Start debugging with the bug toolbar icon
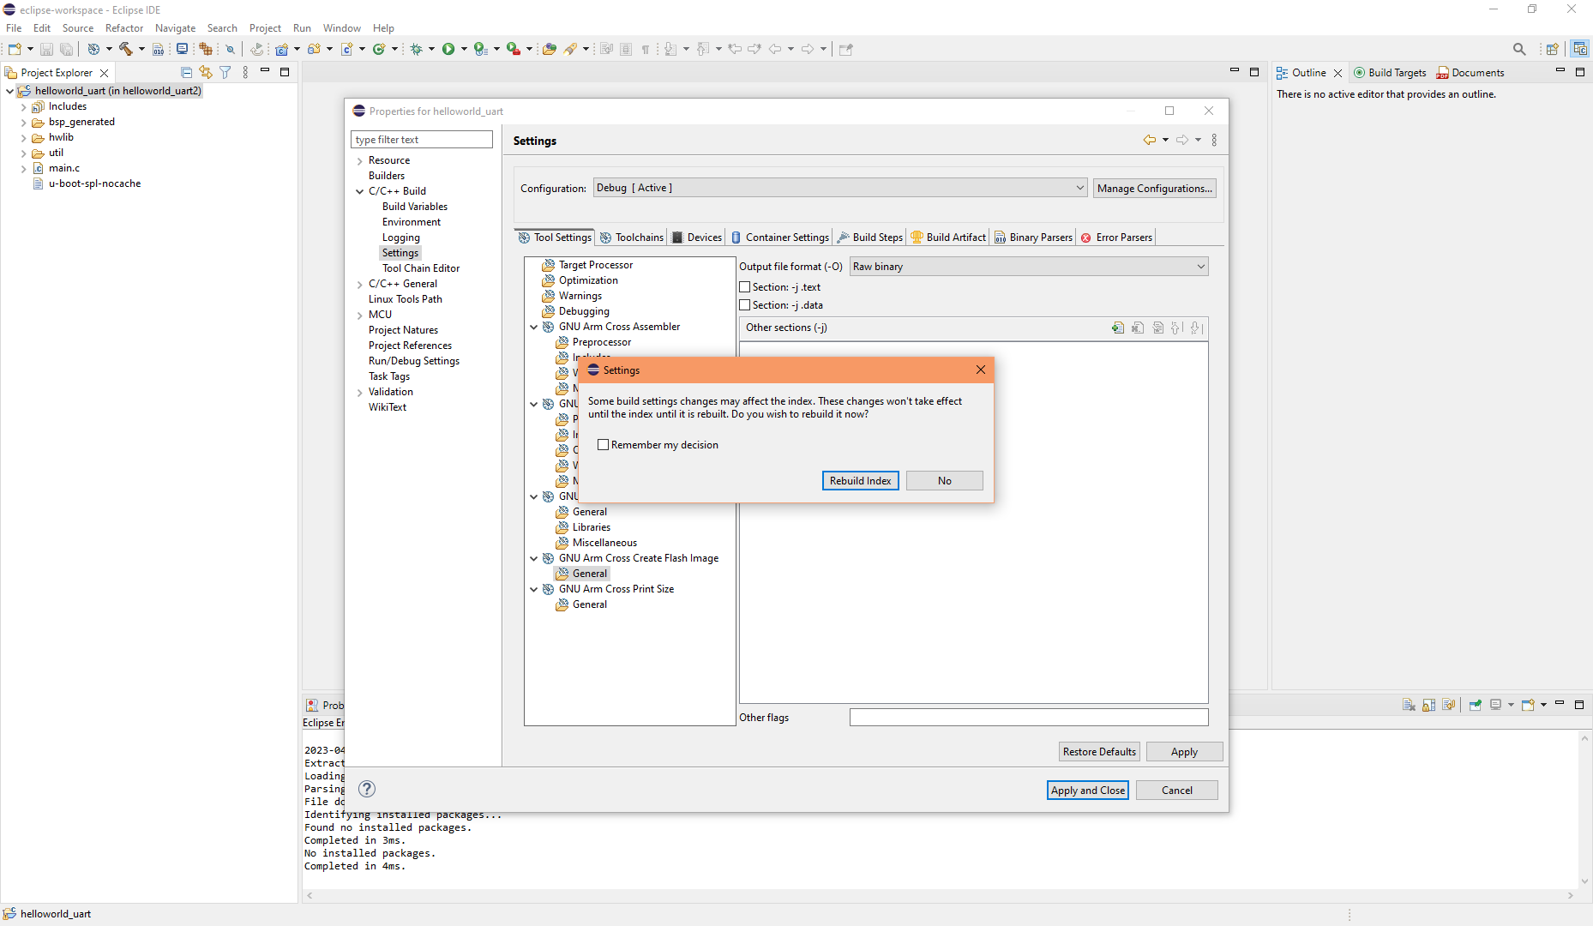Viewport: 1593px width, 926px height. pyautogui.click(x=418, y=49)
